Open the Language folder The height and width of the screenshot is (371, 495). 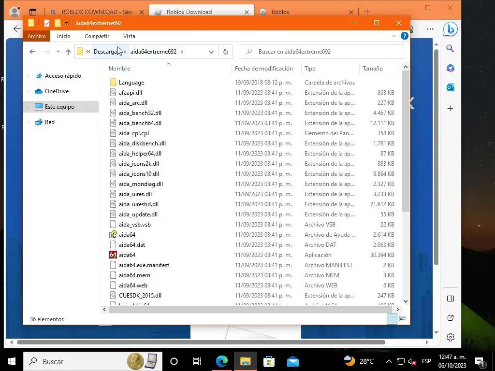click(x=131, y=82)
